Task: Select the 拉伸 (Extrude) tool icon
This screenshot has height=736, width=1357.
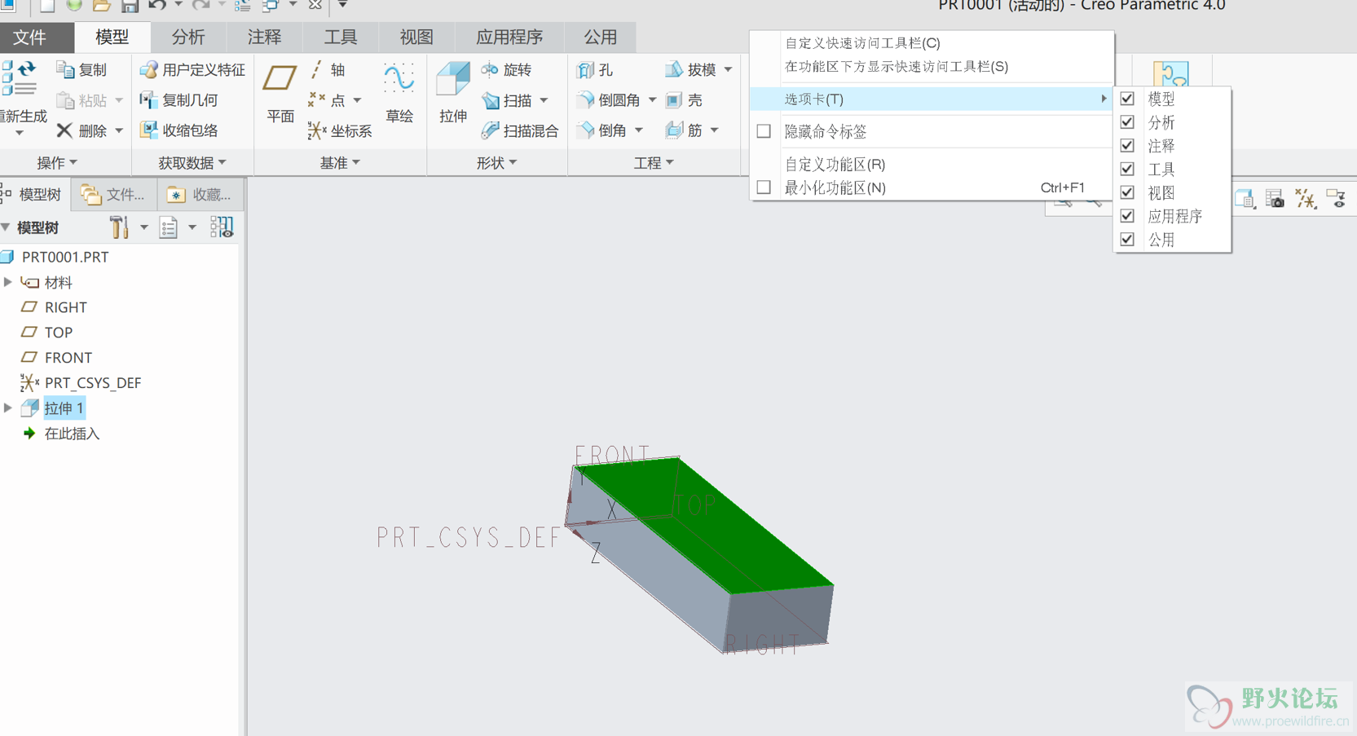Action: pos(453,80)
